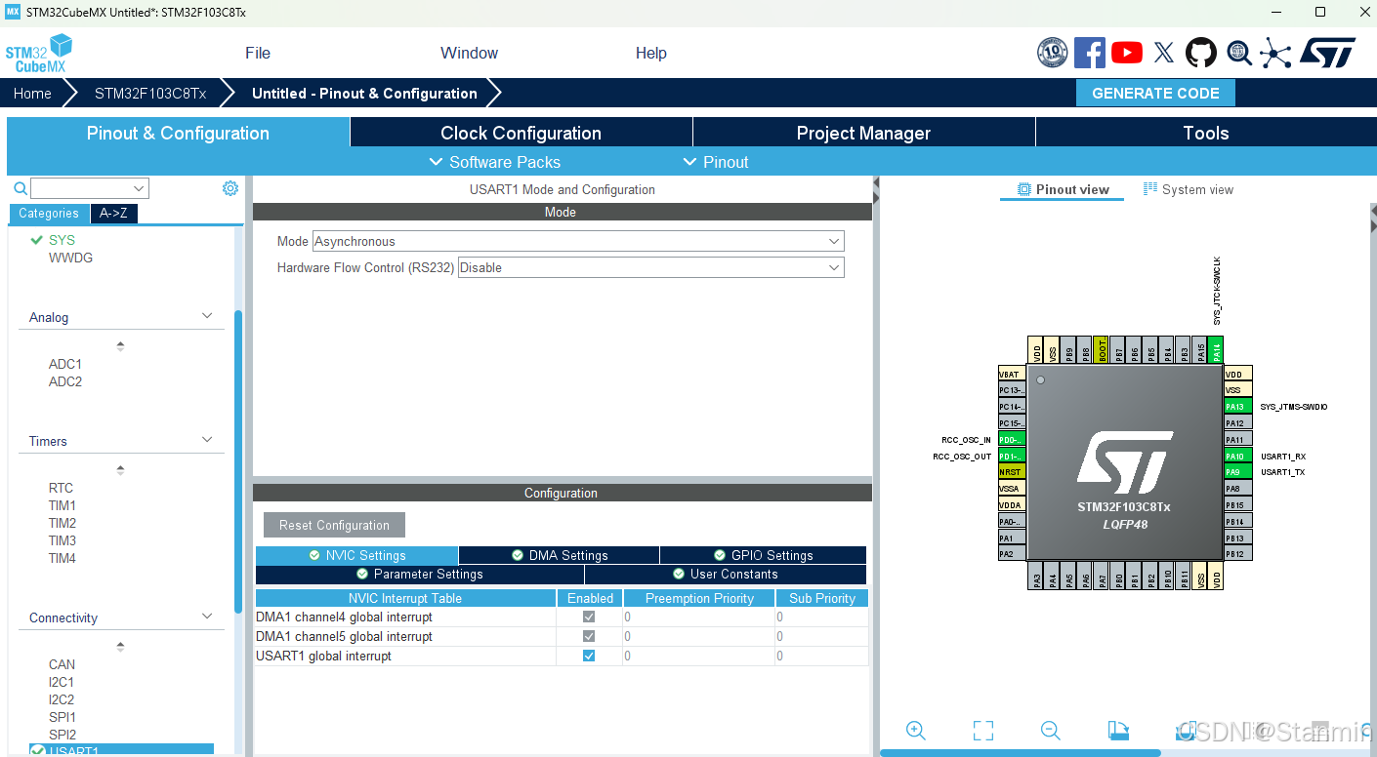Image resolution: width=1377 pixels, height=757 pixels.
Task: Switch to Clock Configuration tab
Action: tap(521, 133)
